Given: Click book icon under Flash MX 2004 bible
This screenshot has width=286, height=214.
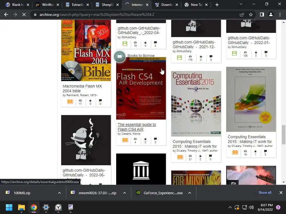Looking at the screenshot, I should pyautogui.click(x=70, y=101).
